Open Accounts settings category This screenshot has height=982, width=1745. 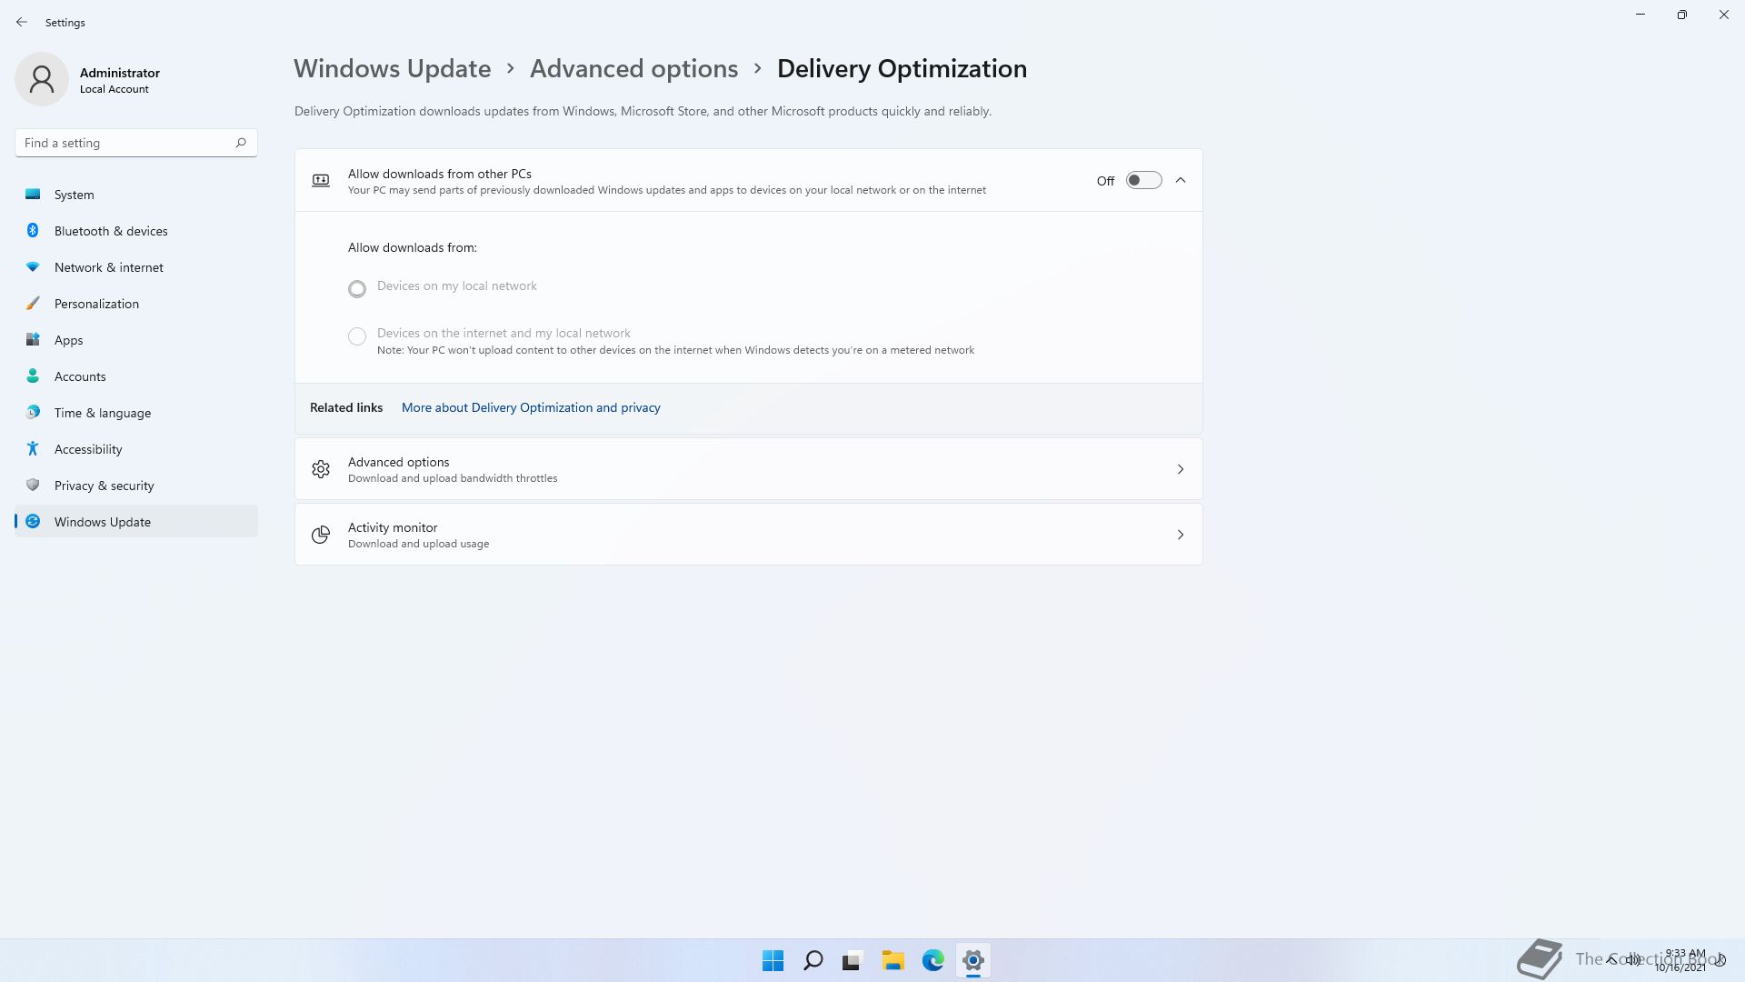point(136,376)
